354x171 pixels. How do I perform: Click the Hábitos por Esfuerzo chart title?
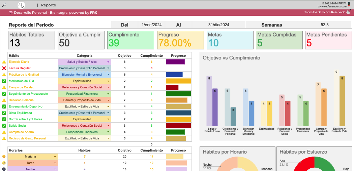pos(303,152)
